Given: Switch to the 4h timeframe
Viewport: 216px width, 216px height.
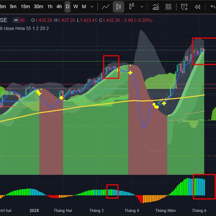Looking at the screenshot, I should [x=59, y=6].
